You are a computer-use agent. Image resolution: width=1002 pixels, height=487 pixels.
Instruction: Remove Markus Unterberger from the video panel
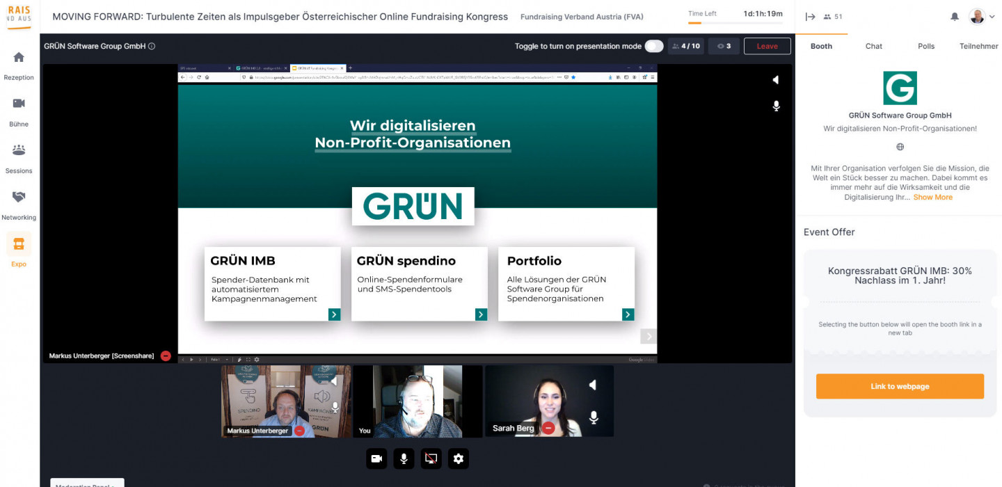pyautogui.click(x=299, y=431)
